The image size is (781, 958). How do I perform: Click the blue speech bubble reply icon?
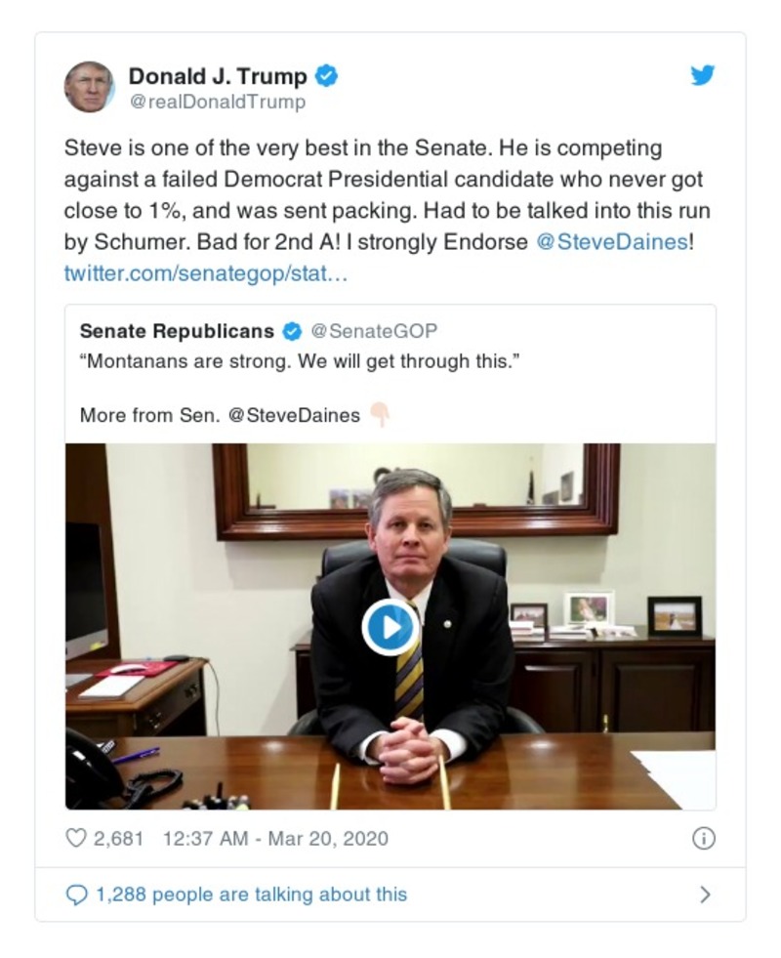point(76,895)
